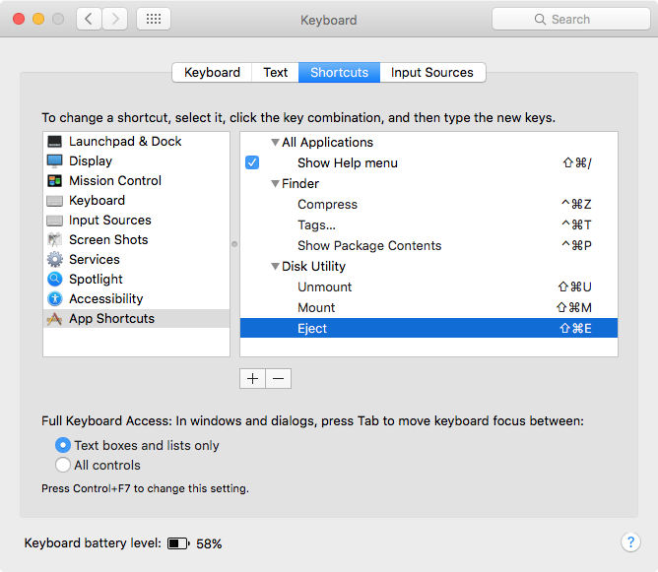
Task: Select the Services category
Action: coord(136,260)
